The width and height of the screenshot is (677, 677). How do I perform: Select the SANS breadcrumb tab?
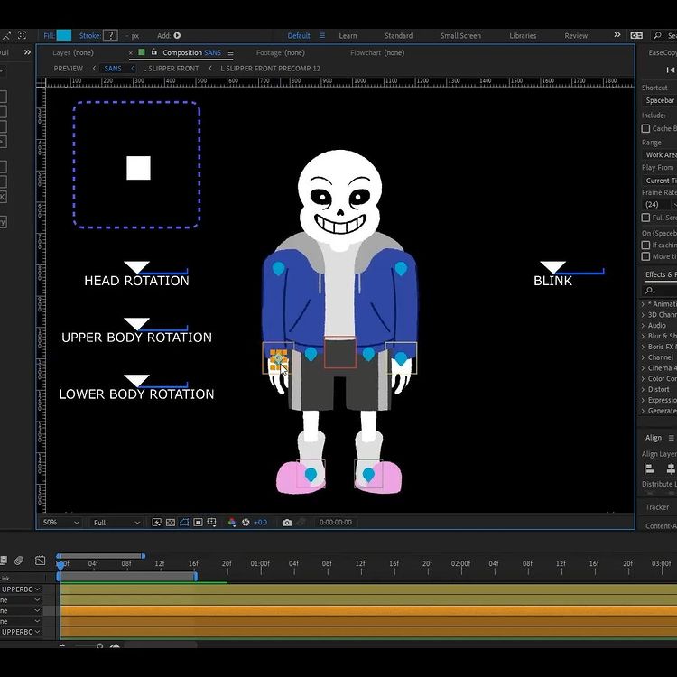pos(113,69)
